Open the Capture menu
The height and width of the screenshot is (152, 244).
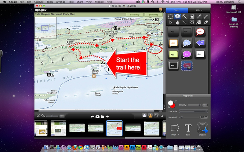point(39,2)
